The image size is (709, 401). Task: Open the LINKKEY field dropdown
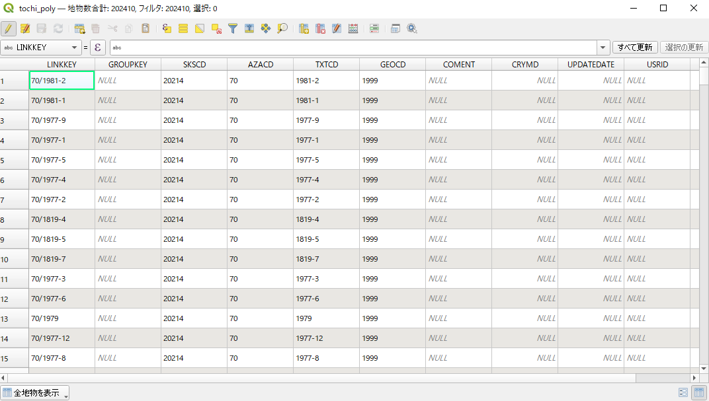click(x=74, y=48)
